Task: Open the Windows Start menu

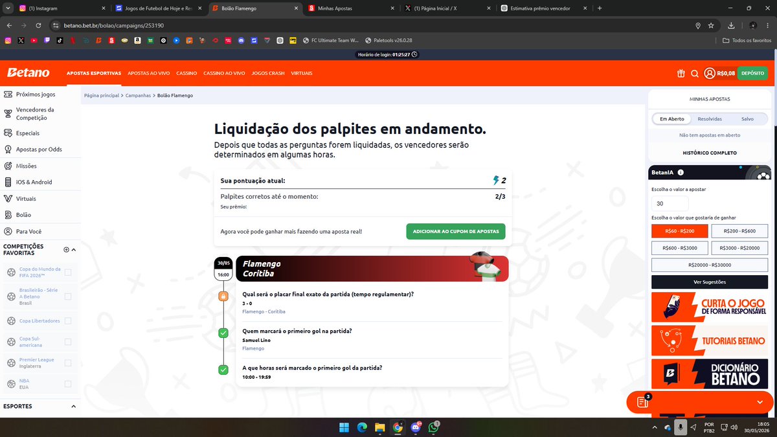Action: point(344,427)
